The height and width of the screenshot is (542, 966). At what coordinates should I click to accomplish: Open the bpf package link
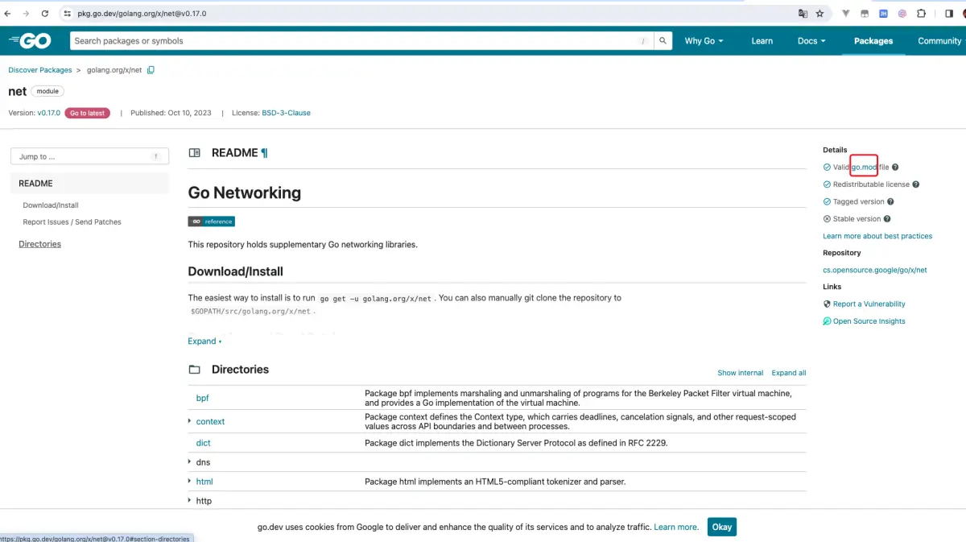202,398
